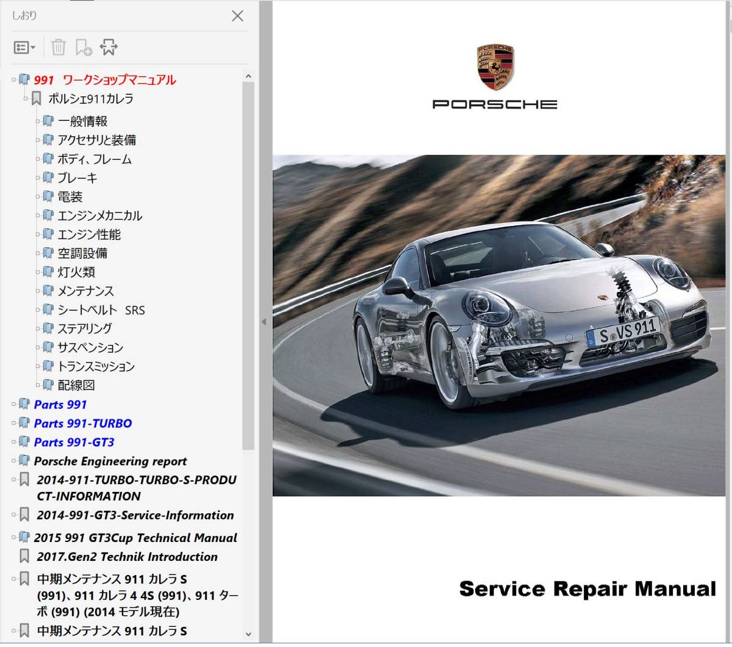Screen dimensions: 732x647
Task: Click bookmark icon next to 灯火類
Action: point(48,272)
